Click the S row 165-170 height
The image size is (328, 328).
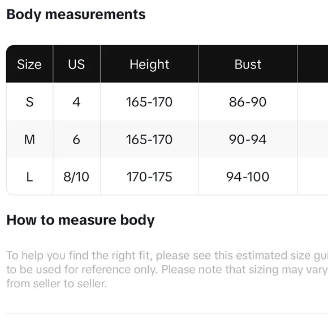pos(149,102)
